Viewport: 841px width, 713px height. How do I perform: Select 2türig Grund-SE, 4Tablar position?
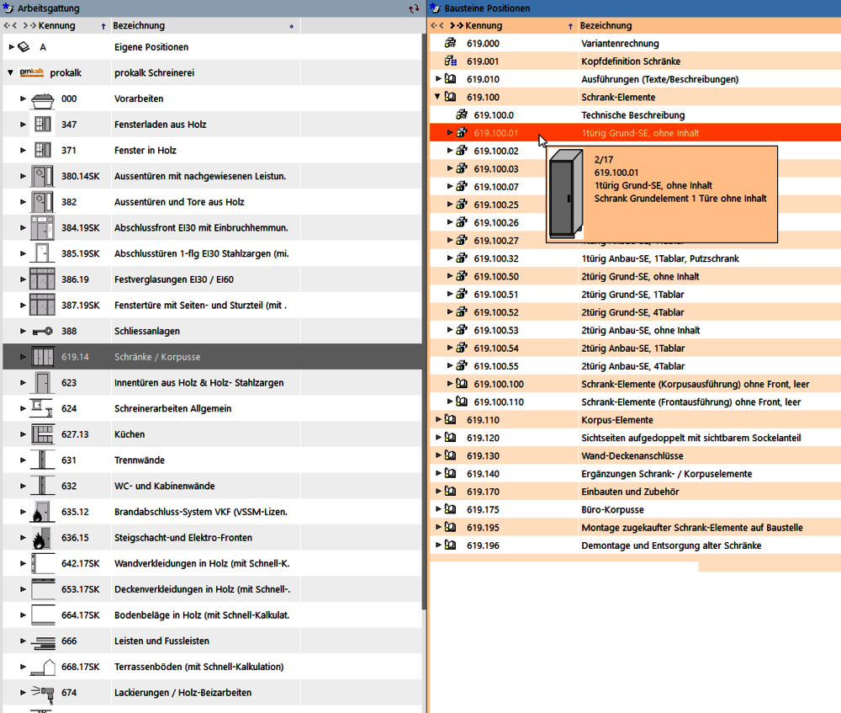(632, 312)
